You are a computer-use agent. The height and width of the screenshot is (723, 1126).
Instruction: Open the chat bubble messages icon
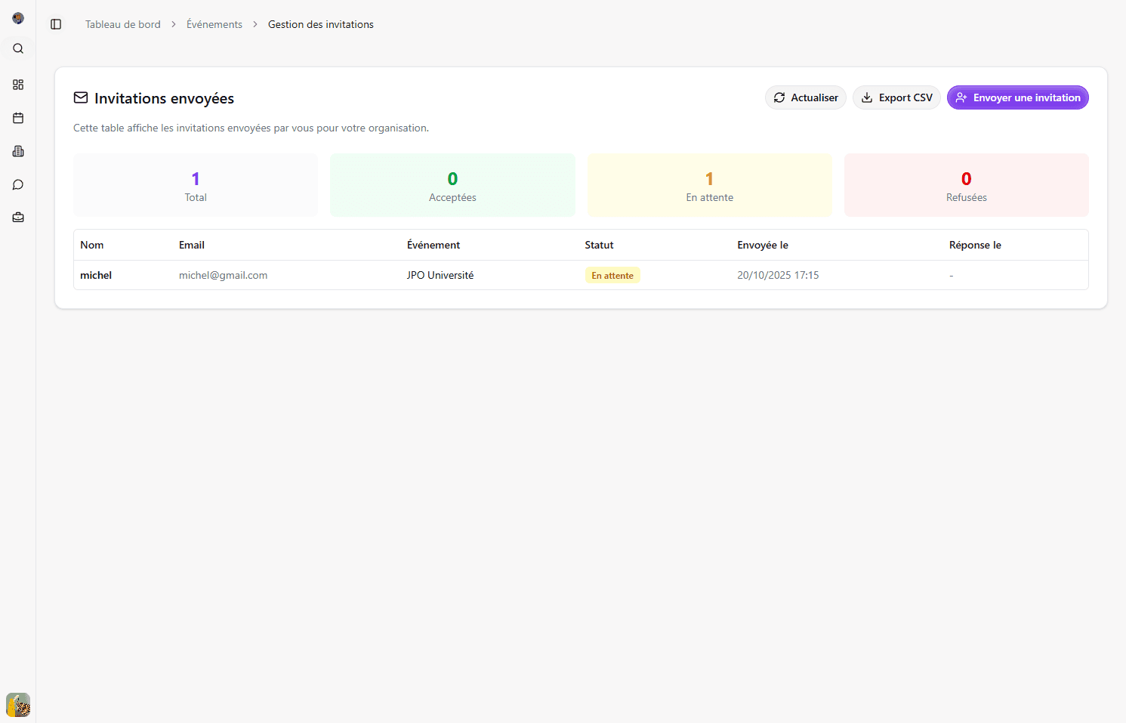tap(18, 184)
